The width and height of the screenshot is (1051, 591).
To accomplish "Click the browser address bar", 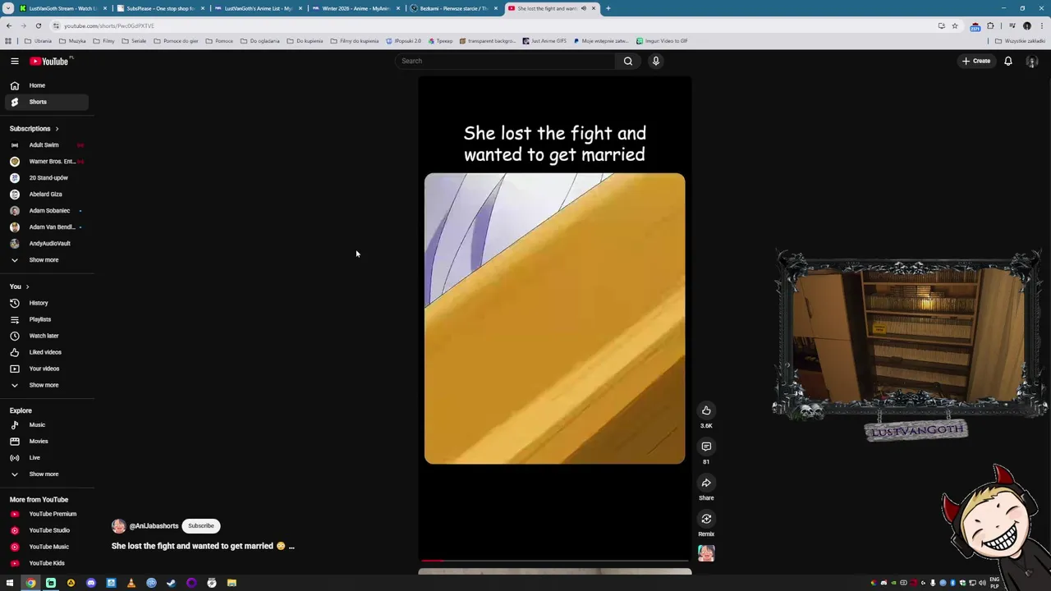I will tap(493, 25).
